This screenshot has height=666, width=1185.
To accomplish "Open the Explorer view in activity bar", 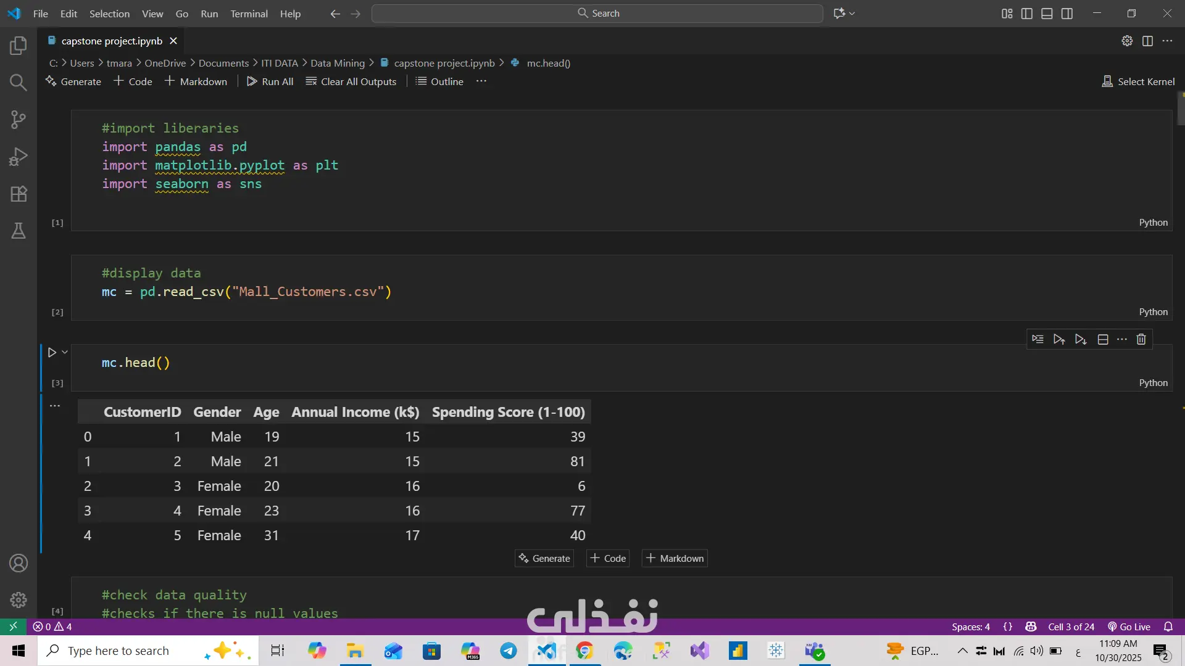I will 19,46.
